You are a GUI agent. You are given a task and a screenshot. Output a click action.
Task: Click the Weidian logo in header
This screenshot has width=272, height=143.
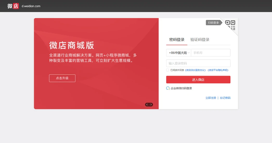point(13,6)
